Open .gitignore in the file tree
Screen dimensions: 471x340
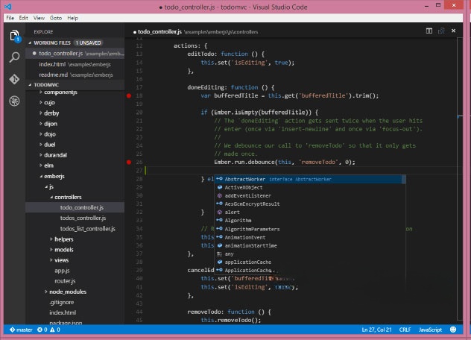(x=75, y=302)
